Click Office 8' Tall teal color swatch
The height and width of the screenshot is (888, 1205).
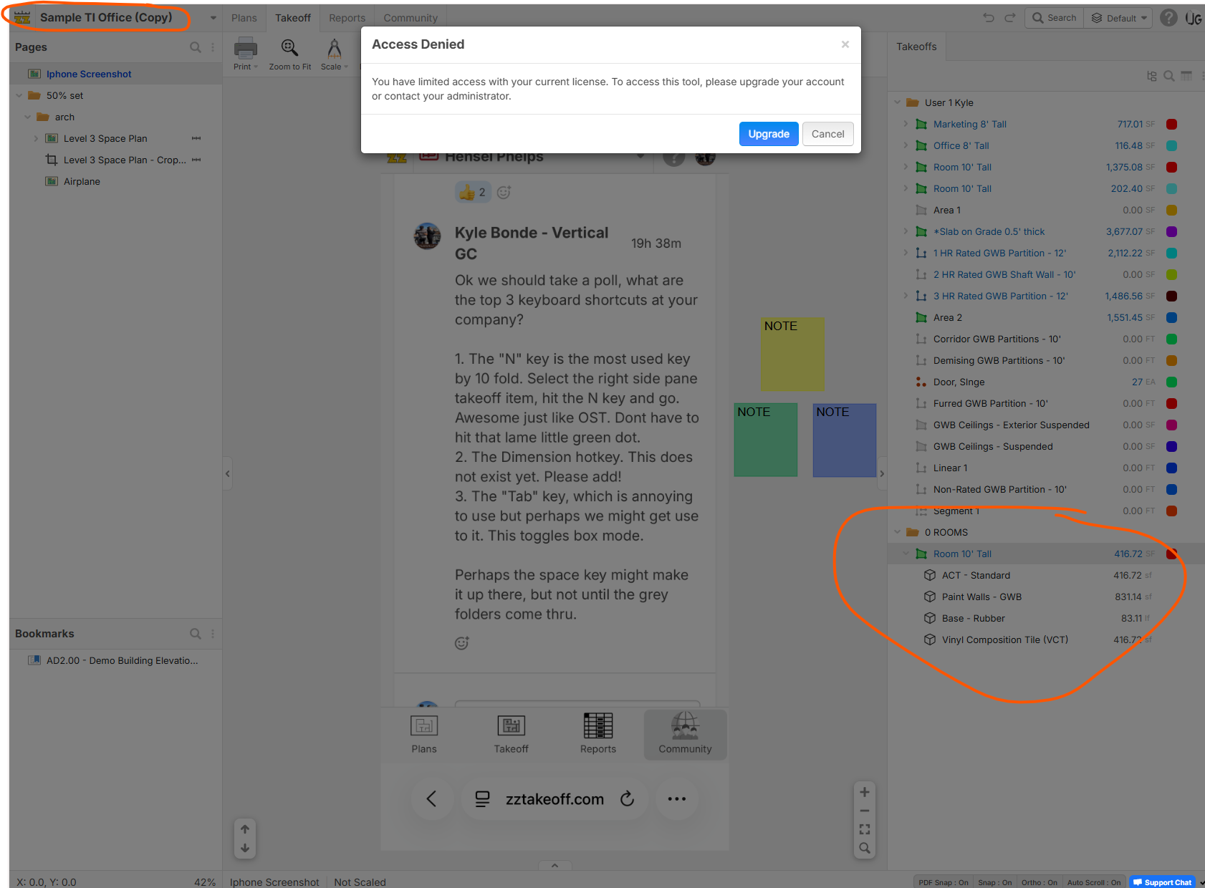point(1171,145)
